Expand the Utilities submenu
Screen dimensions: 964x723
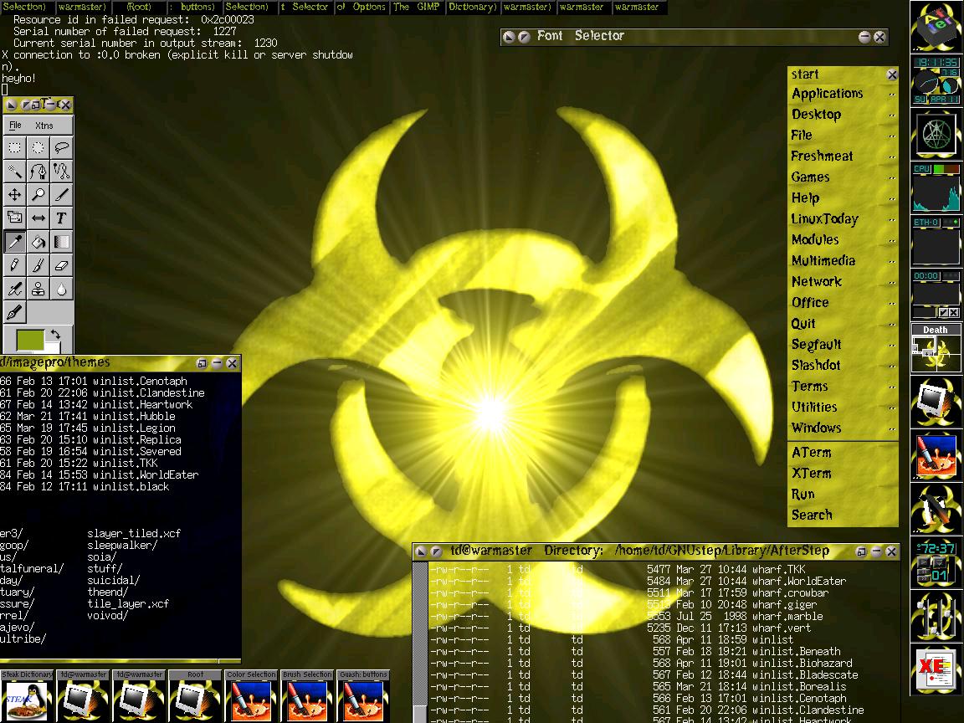tap(814, 408)
